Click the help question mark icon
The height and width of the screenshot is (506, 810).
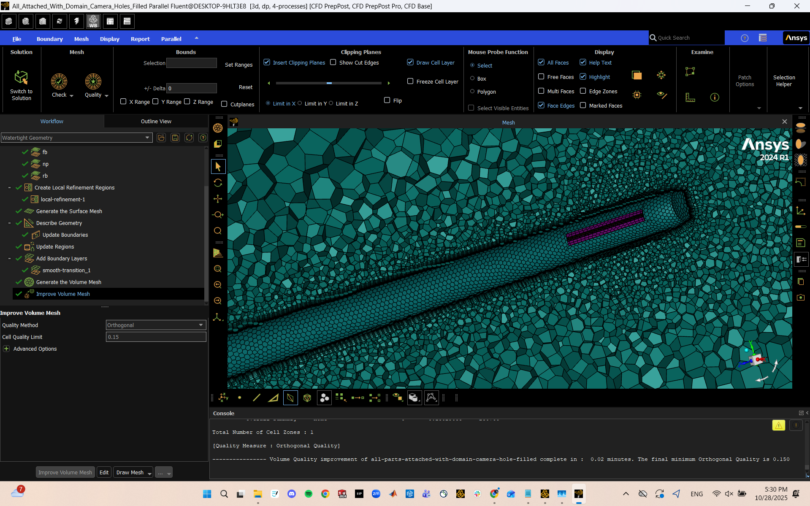pyautogui.click(x=745, y=38)
